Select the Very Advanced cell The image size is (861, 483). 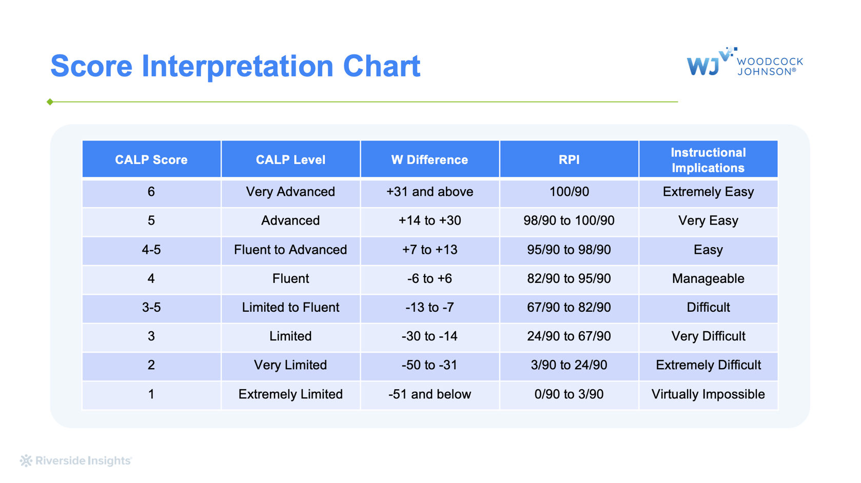(x=290, y=192)
